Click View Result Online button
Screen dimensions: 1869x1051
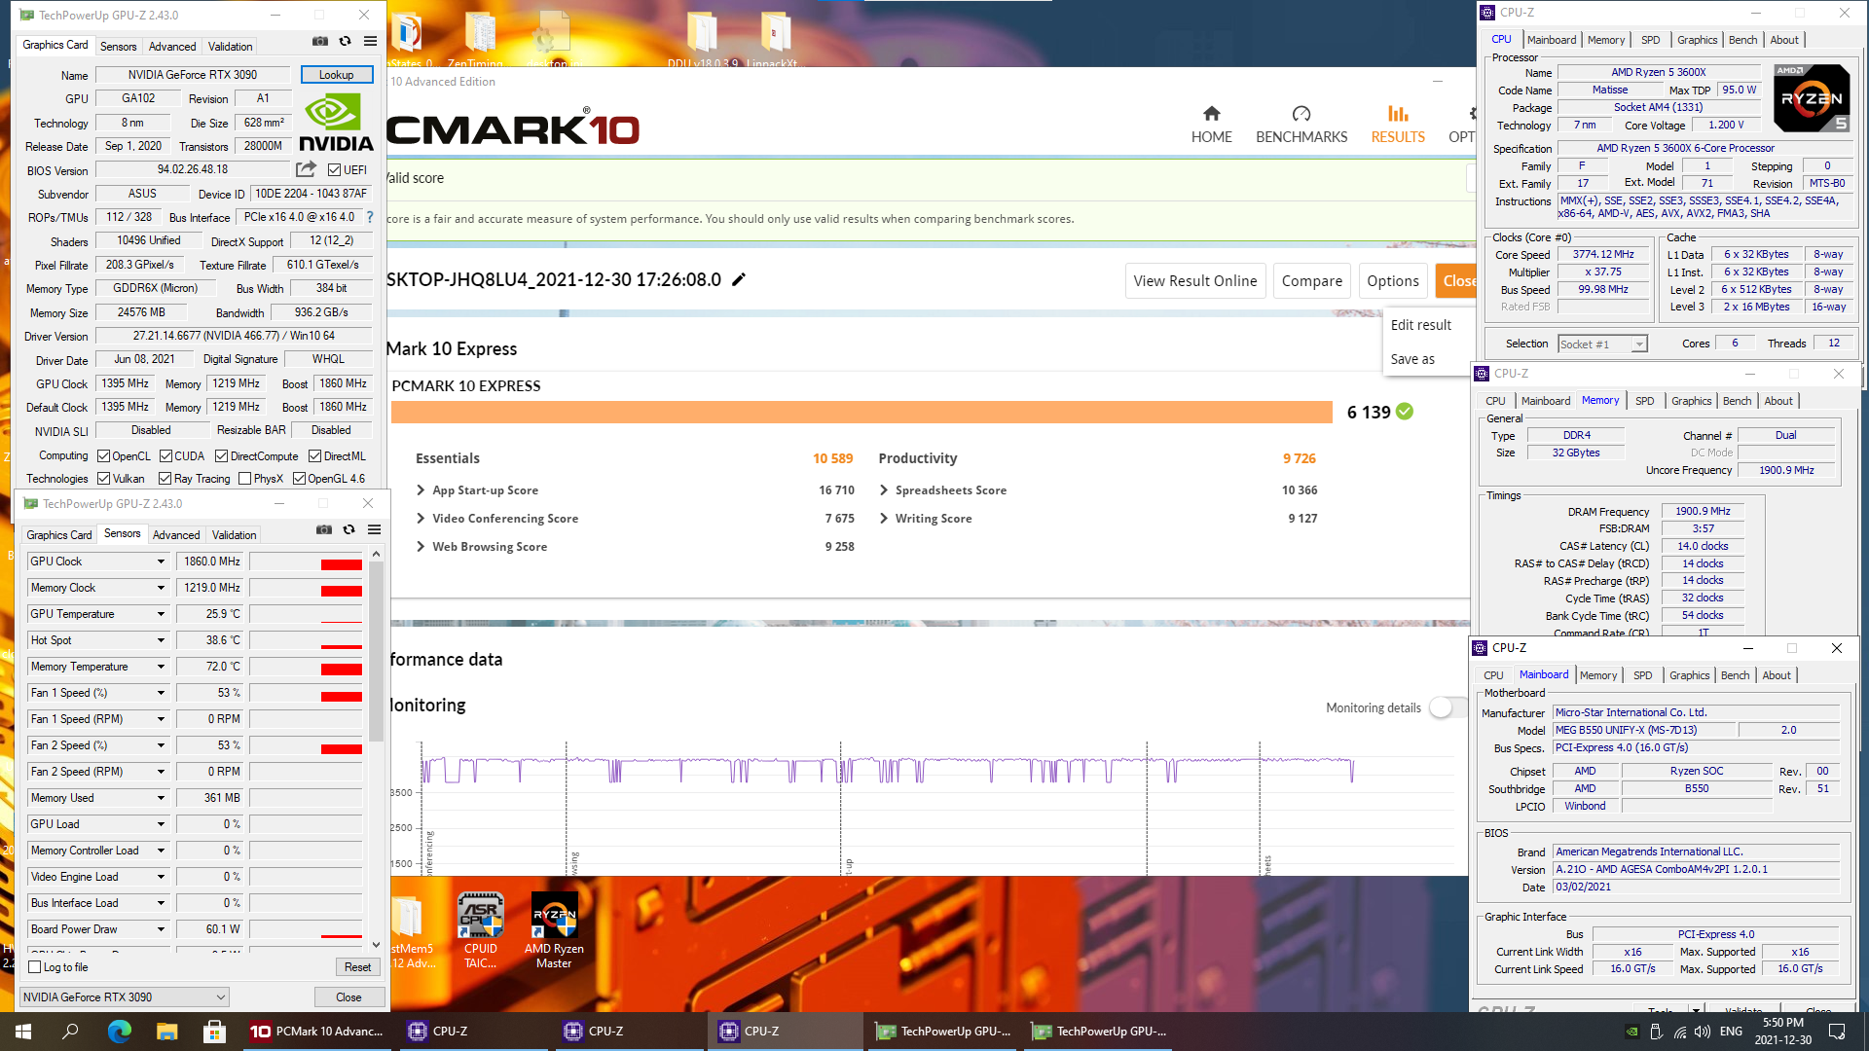1195,281
